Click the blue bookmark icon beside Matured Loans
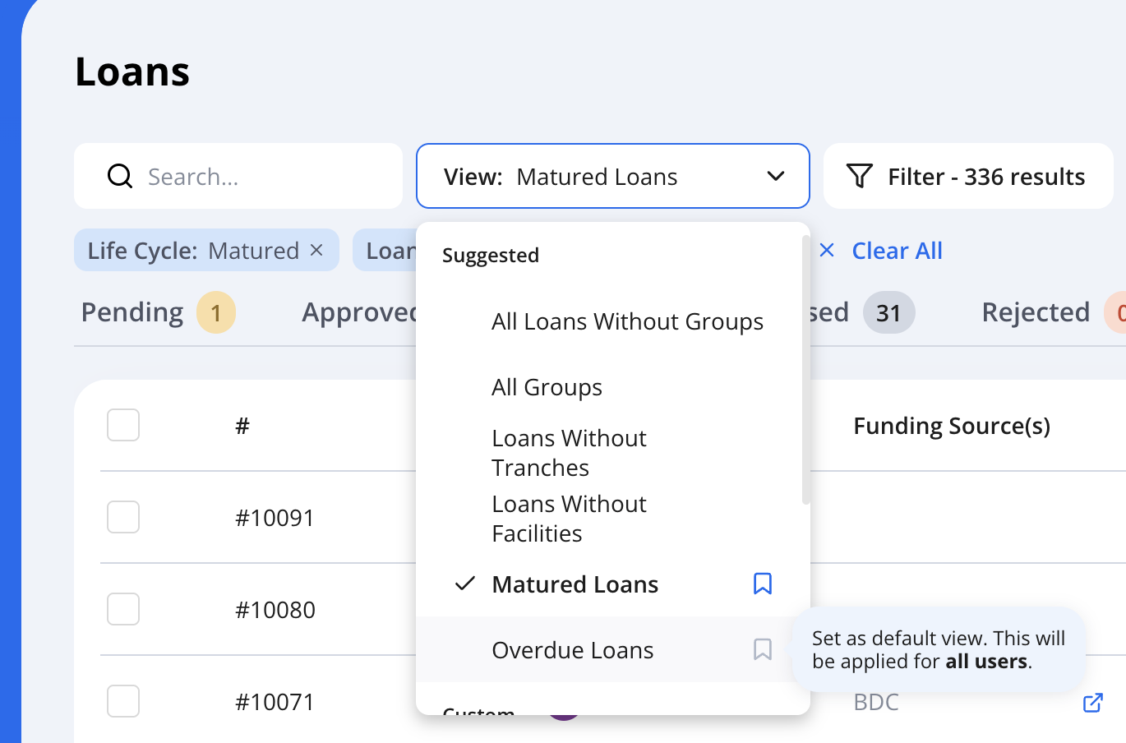The height and width of the screenshot is (743, 1126). point(763,584)
